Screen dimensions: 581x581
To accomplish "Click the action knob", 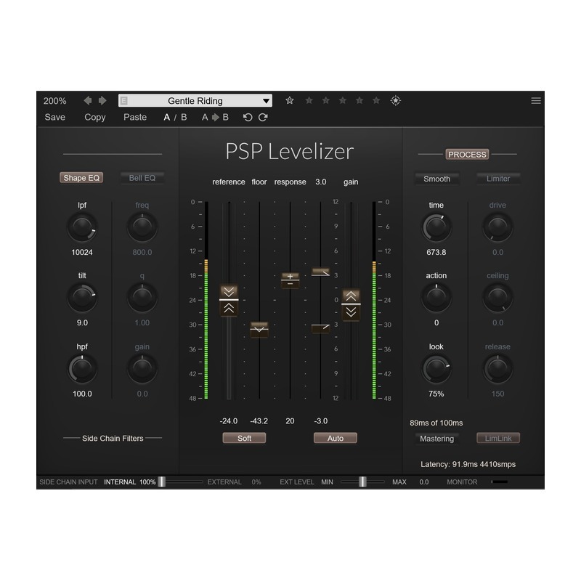I will click(x=436, y=298).
